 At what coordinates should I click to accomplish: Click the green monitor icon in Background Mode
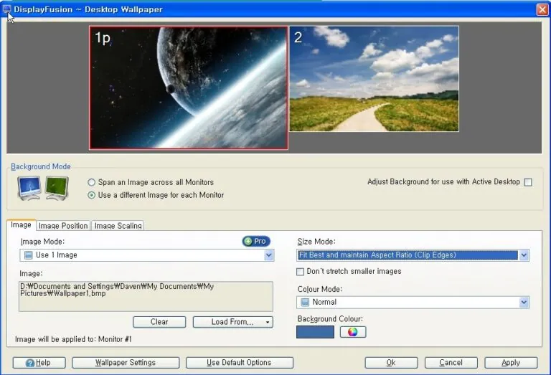57,189
